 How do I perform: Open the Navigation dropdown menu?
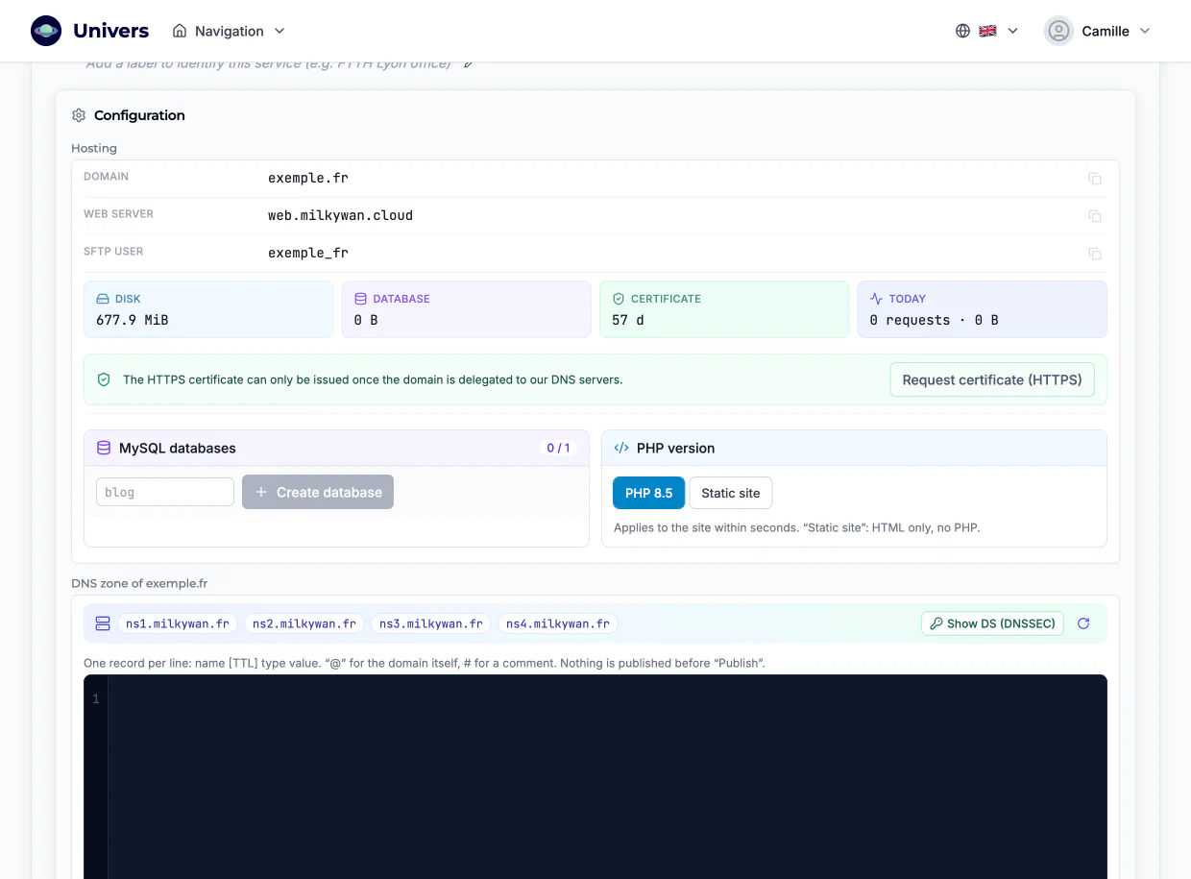click(x=229, y=31)
